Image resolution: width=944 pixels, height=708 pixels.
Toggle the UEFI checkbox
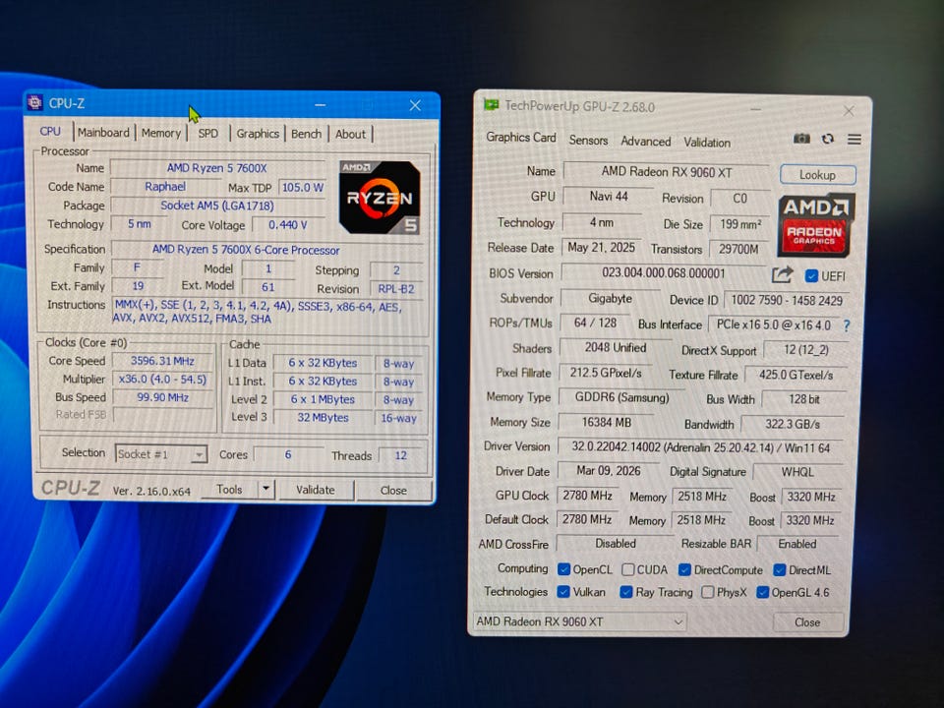[x=811, y=275]
